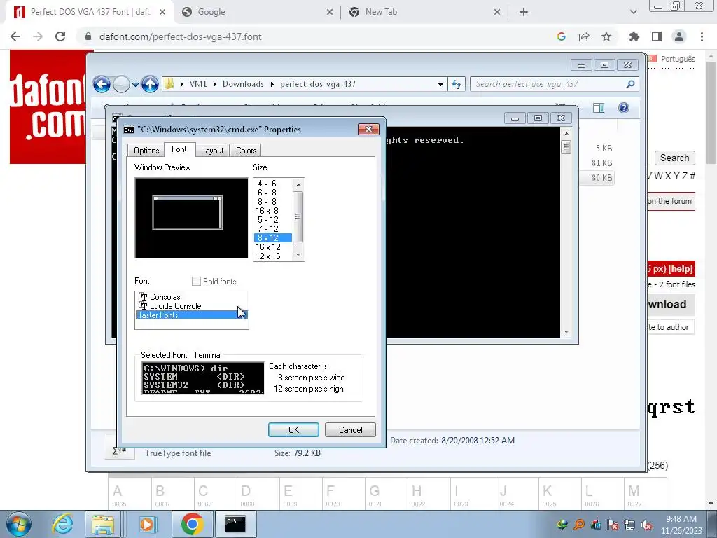717x538 pixels.
Task: Click the share page icon in address bar
Action: (584, 36)
